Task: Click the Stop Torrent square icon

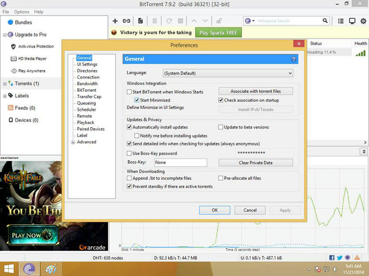Action: click(180, 21)
